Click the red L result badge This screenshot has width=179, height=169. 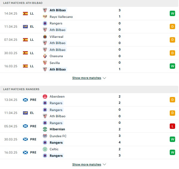coord(172,126)
